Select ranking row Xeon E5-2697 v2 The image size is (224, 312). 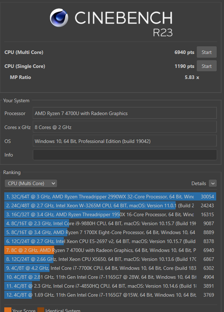[110, 241]
